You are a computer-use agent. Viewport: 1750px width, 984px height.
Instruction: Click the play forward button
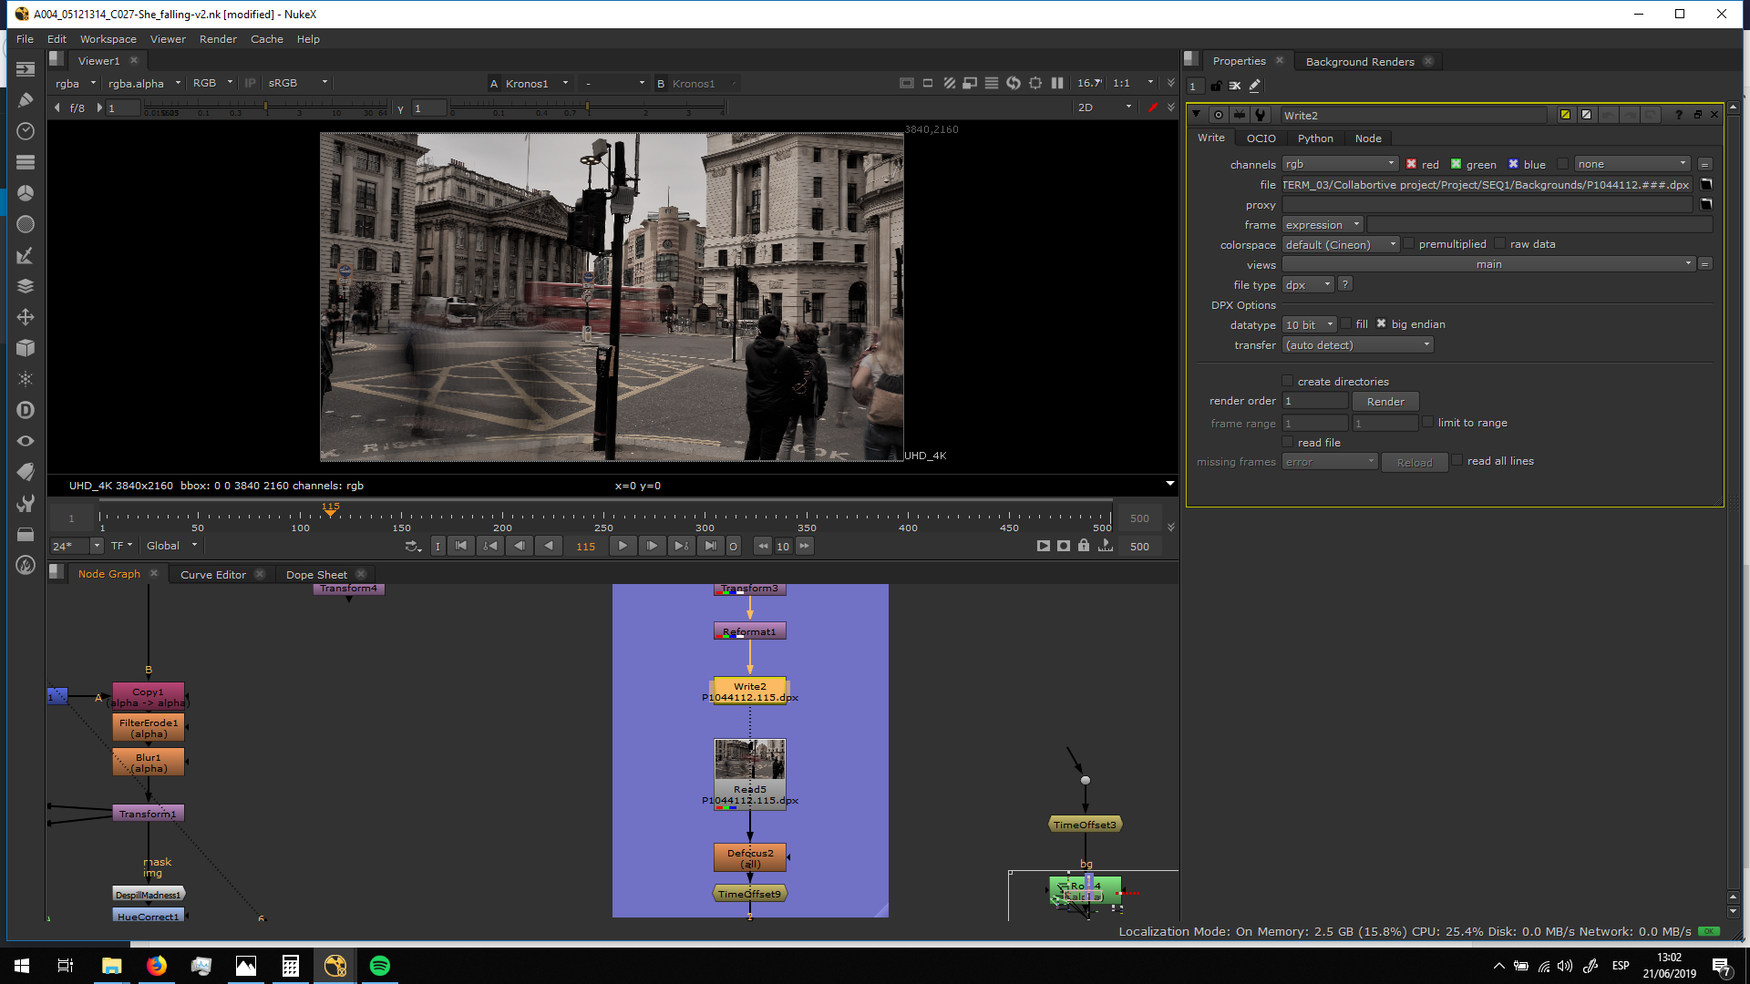click(x=623, y=547)
